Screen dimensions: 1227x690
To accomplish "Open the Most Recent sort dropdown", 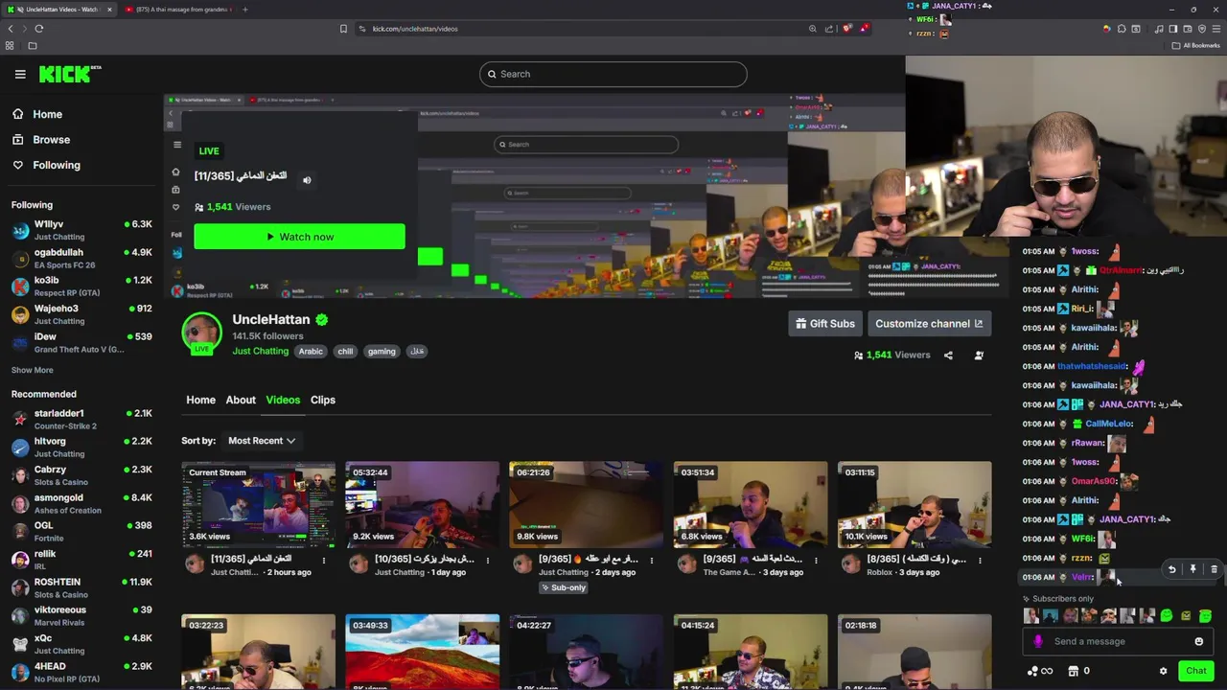I will [x=261, y=441].
